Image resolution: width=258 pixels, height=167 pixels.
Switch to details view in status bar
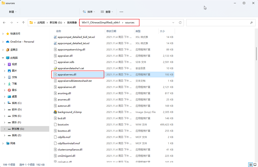[x=251, y=165]
